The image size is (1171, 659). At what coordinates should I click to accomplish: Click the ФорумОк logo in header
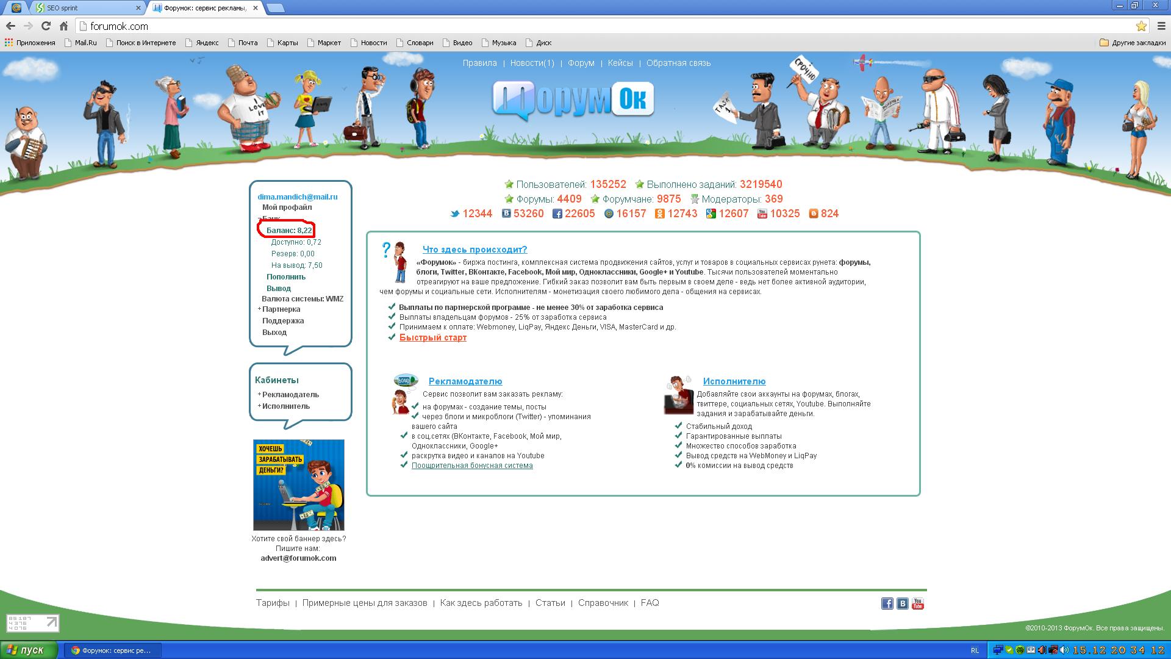(573, 99)
